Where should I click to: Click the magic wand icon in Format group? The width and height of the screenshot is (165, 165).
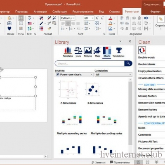54,18
